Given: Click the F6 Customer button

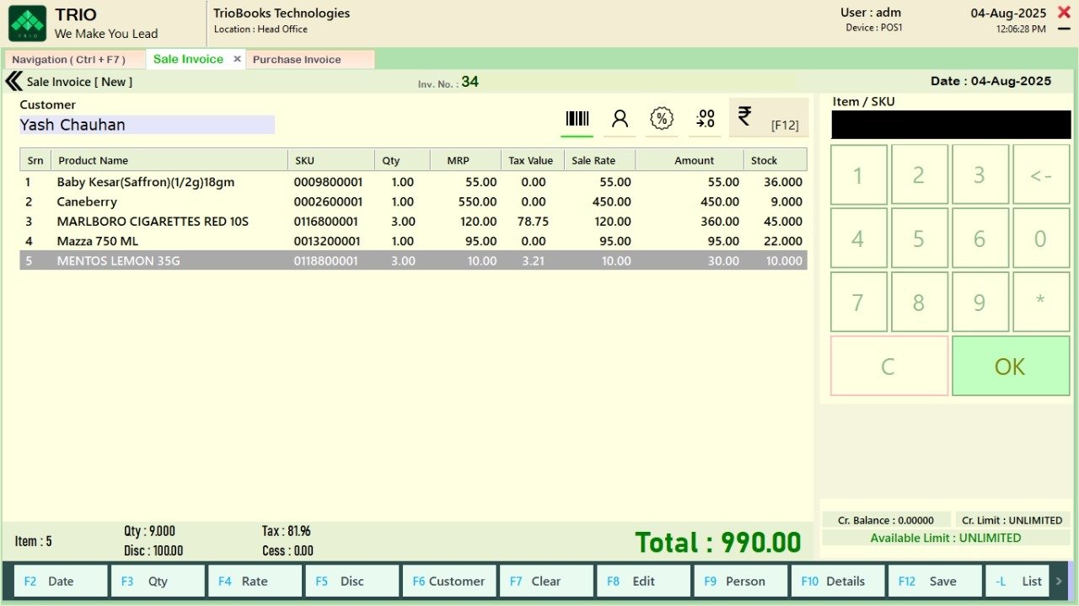Looking at the screenshot, I should pos(448,581).
